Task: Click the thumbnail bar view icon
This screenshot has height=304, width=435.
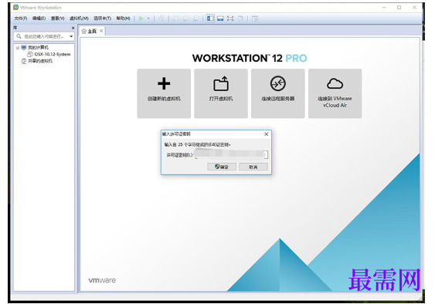Action: tap(220, 19)
